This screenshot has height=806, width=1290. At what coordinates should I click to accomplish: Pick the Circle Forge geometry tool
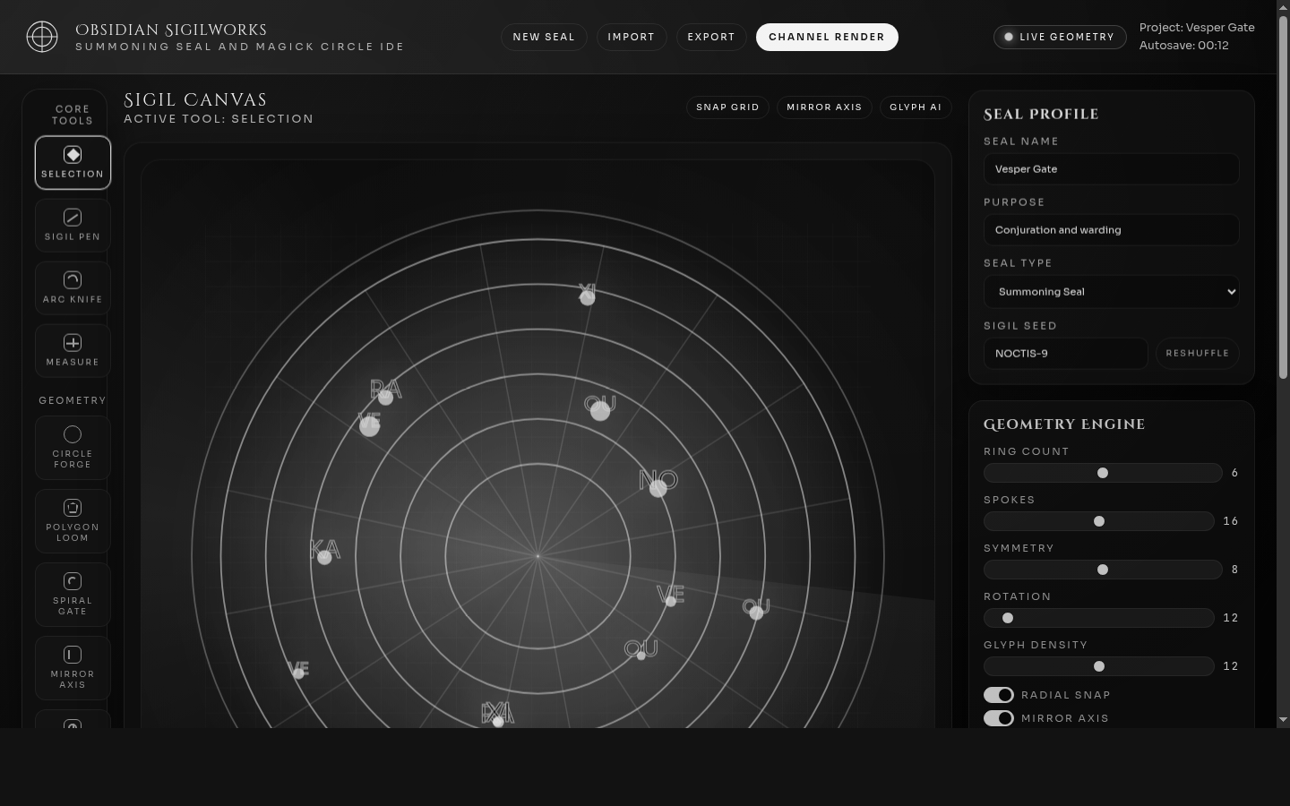tap(73, 447)
